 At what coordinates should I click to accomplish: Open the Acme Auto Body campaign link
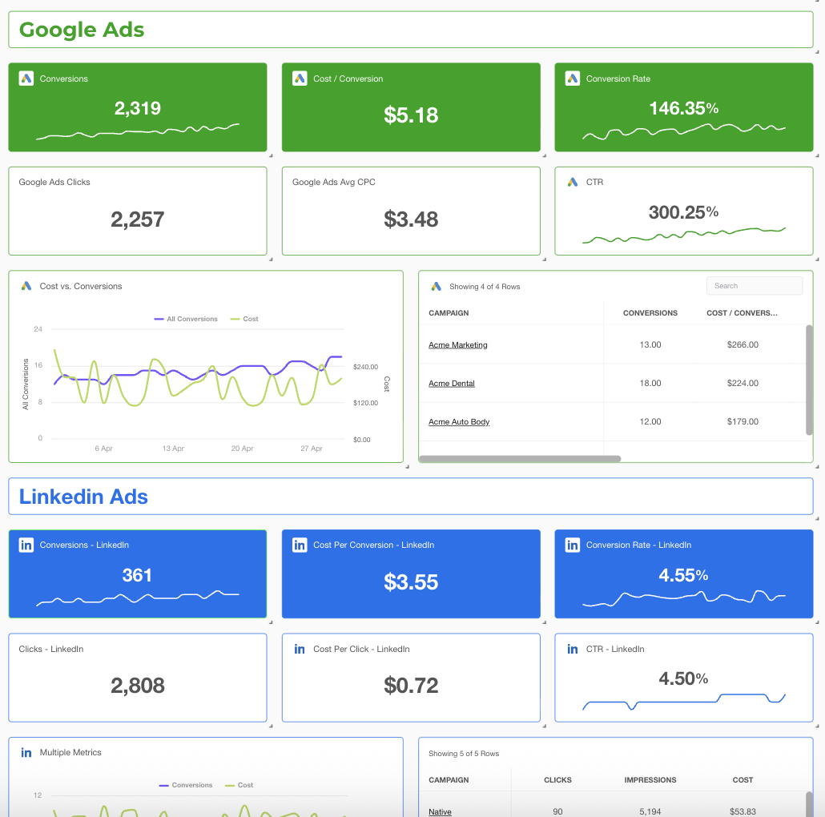(459, 422)
